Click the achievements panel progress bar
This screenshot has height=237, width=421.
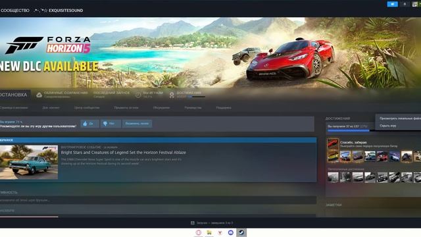click(x=374, y=130)
